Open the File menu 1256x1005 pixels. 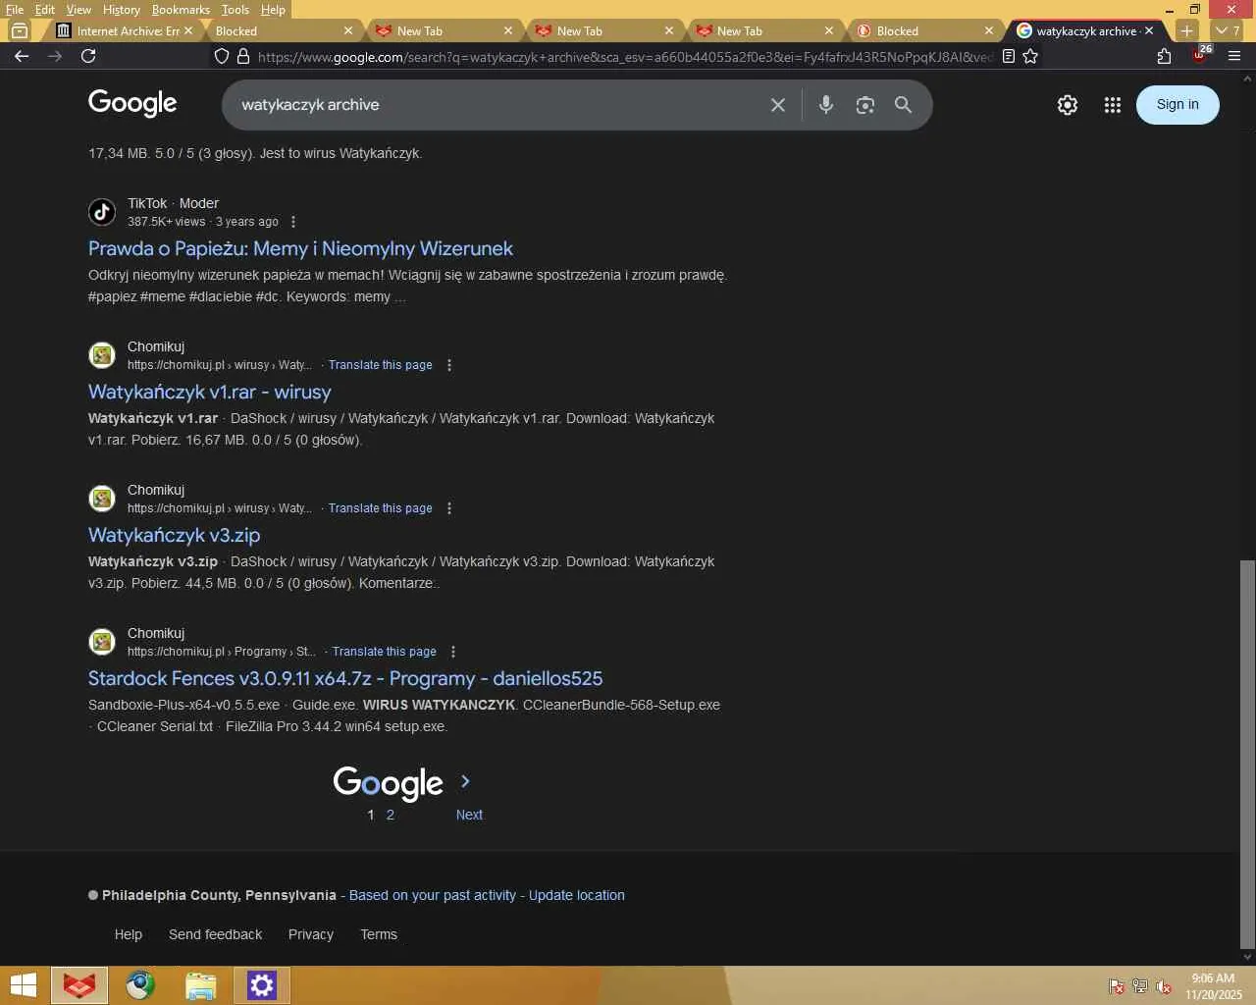pos(15,10)
